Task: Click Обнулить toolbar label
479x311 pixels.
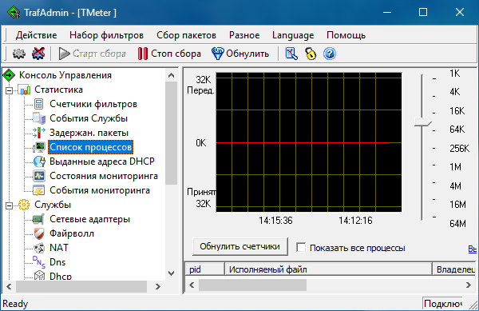Action: coord(247,54)
